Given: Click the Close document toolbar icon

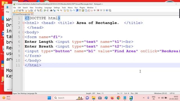Looking at the screenshot, I should click(26, 10).
